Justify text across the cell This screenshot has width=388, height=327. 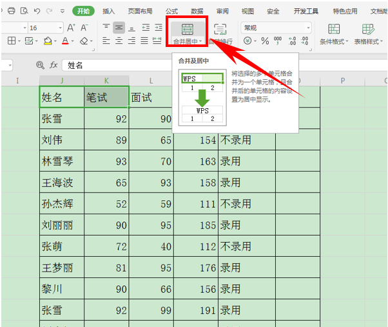click(x=144, y=41)
